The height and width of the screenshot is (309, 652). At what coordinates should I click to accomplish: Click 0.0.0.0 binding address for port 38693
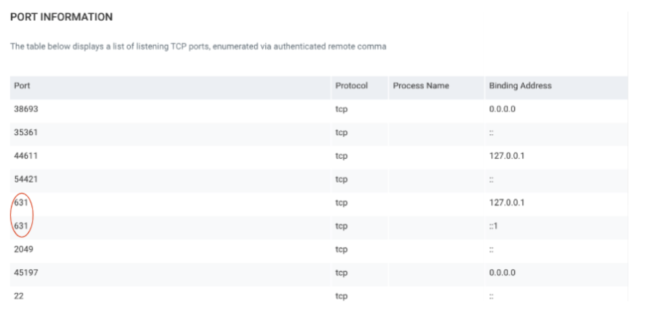tap(502, 109)
